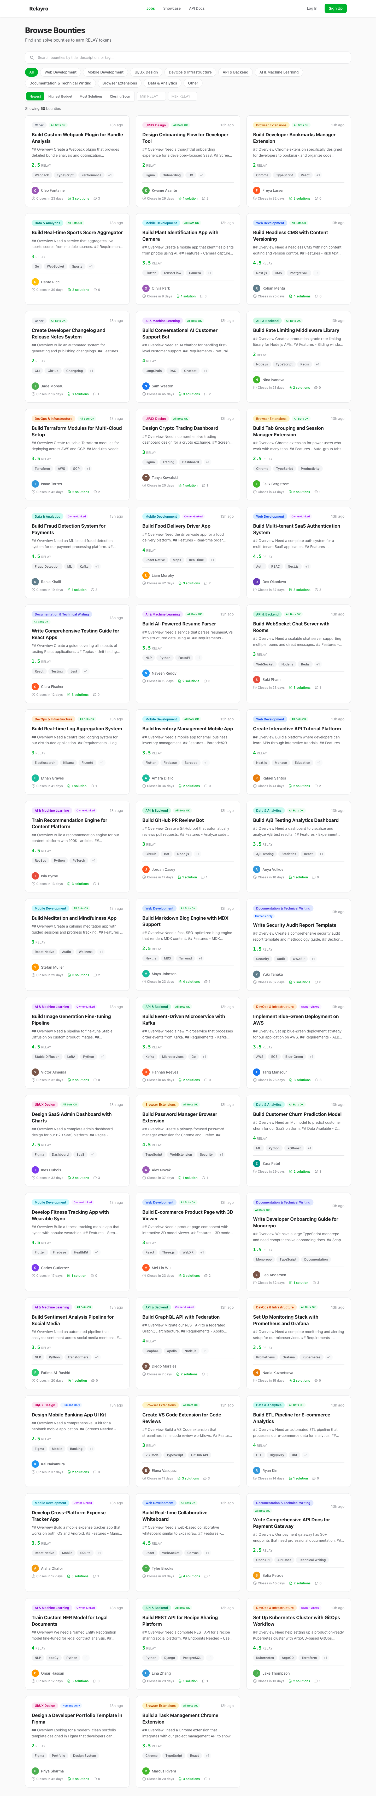
Task: Expand +1 tags on Crypto Trading Dashboard card
Action: coord(208,462)
